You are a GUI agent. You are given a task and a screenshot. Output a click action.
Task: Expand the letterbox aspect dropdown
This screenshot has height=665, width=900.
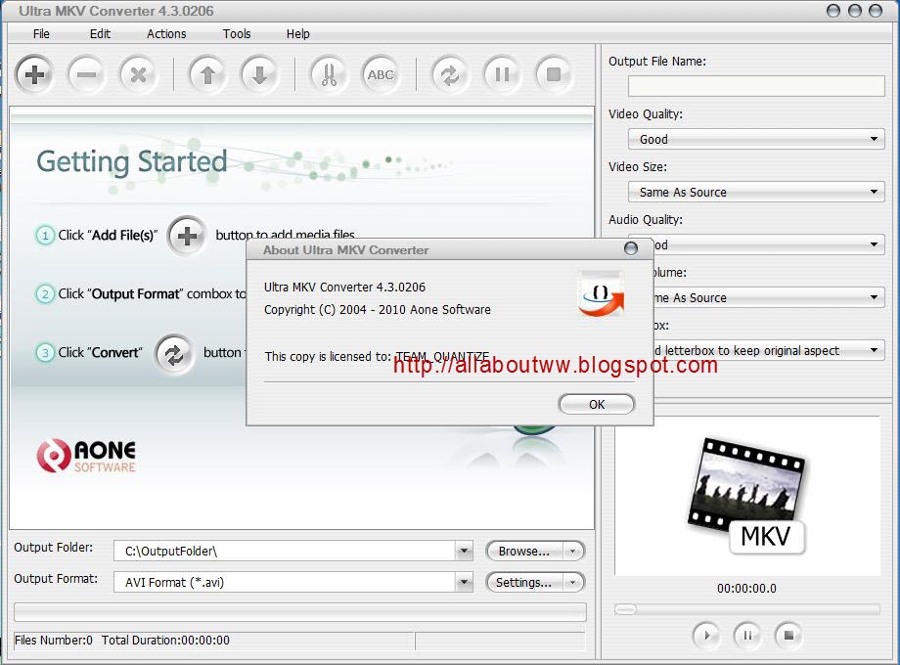coord(874,350)
